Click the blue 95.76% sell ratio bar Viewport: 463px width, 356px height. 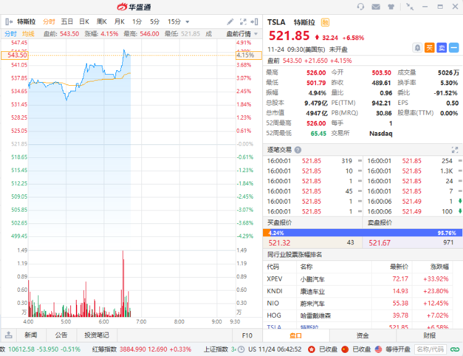(366, 233)
